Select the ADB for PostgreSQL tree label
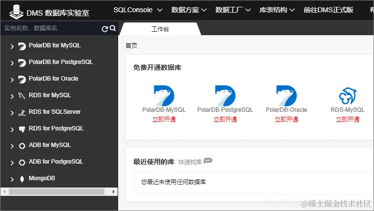This screenshot has width=374, height=211. pyautogui.click(x=56, y=162)
